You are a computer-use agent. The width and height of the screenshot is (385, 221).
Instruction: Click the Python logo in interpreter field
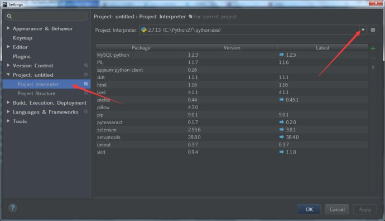143,30
